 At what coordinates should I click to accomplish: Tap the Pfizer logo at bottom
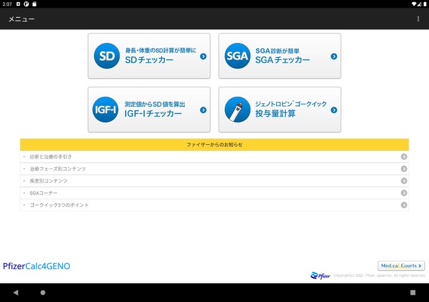[x=319, y=275]
